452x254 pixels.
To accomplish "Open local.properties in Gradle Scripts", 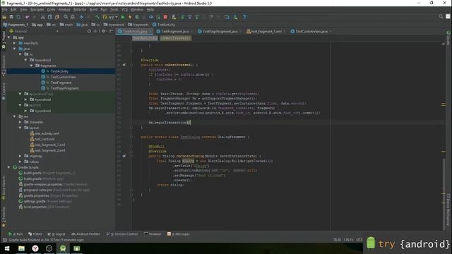I will (35, 207).
